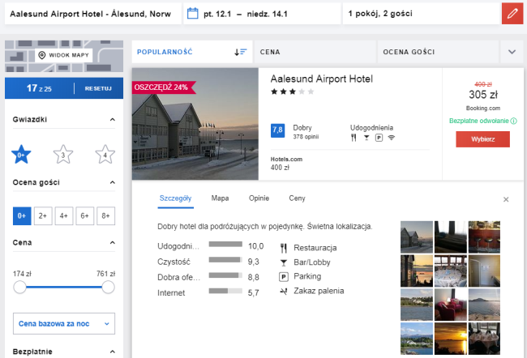This screenshot has height=358, width=527.
Task: Click the maximum price slider handle
Action: point(108,288)
